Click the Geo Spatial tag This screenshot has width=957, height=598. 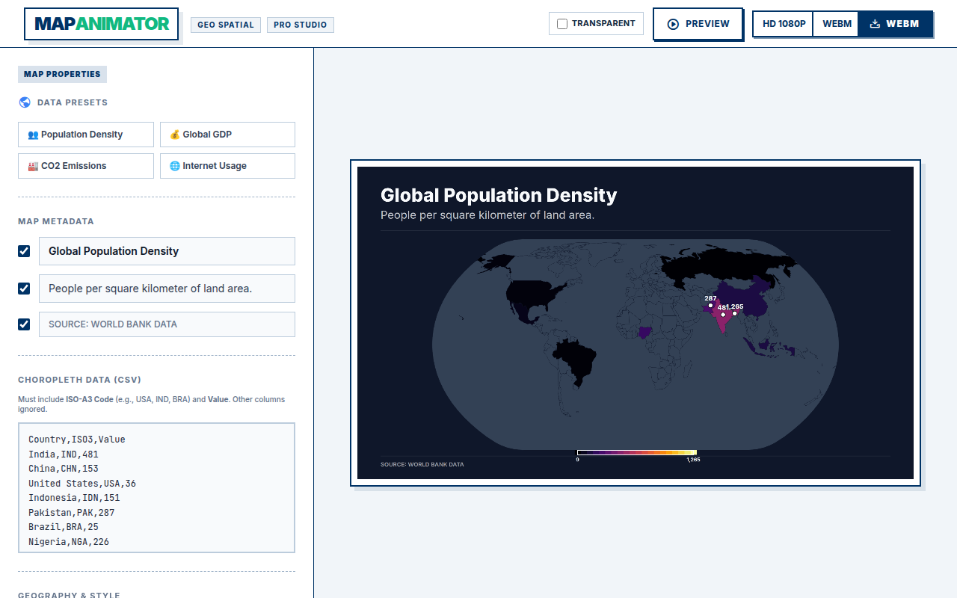(x=225, y=25)
